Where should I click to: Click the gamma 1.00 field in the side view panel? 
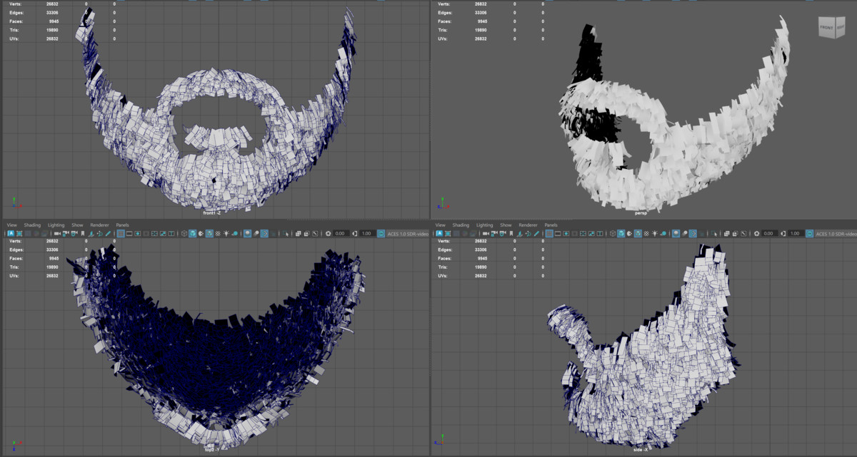(794, 233)
